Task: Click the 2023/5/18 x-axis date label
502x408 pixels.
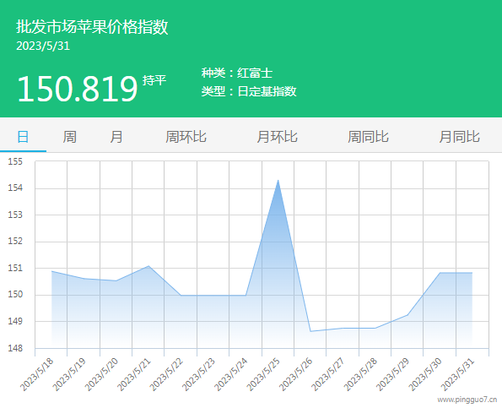Action: [x=37, y=374]
